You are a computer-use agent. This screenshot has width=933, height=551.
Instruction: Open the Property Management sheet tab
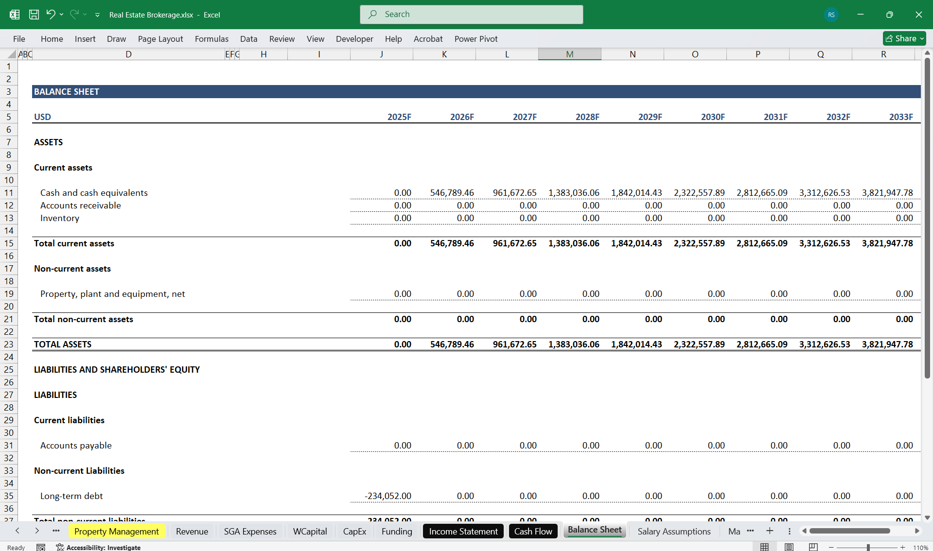117,532
